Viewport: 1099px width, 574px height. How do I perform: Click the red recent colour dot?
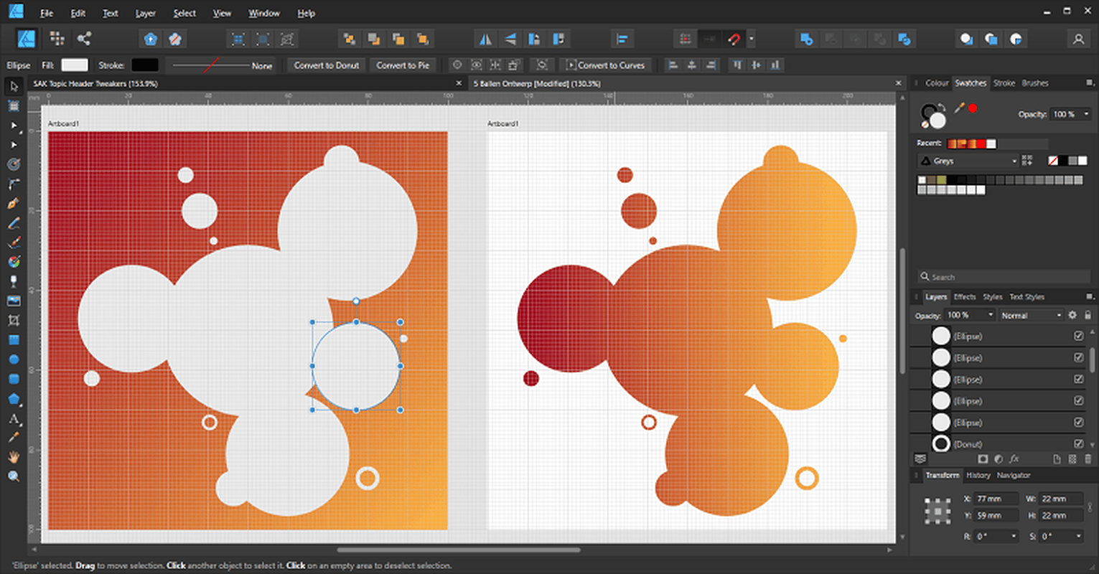(973, 108)
